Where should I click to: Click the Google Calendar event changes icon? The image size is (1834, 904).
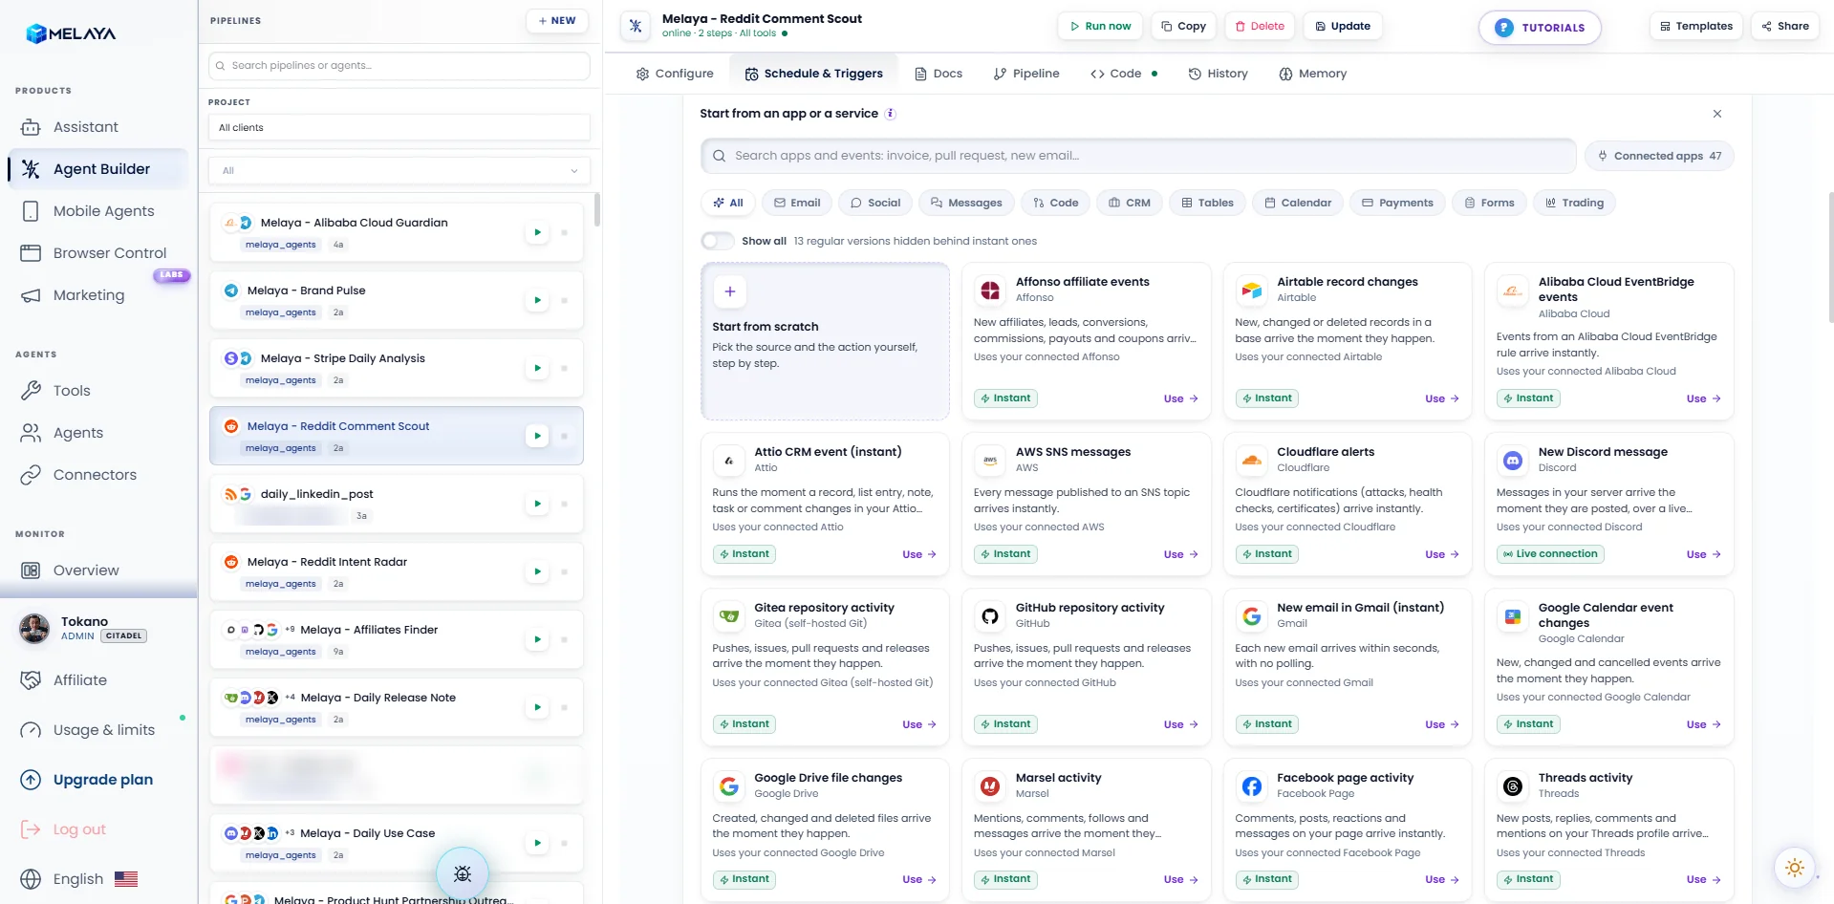pos(1513,616)
